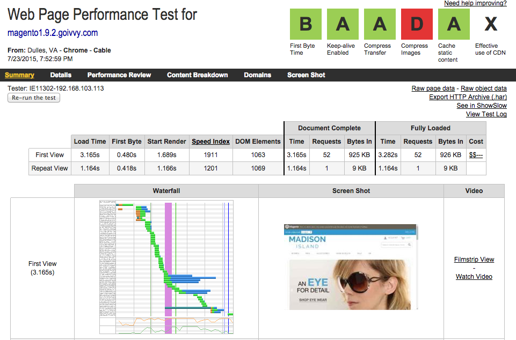The width and height of the screenshot is (516, 340).
Task: Click the 925 KB bytes in value
Action: pyautogui.click(x=359, y=155)
